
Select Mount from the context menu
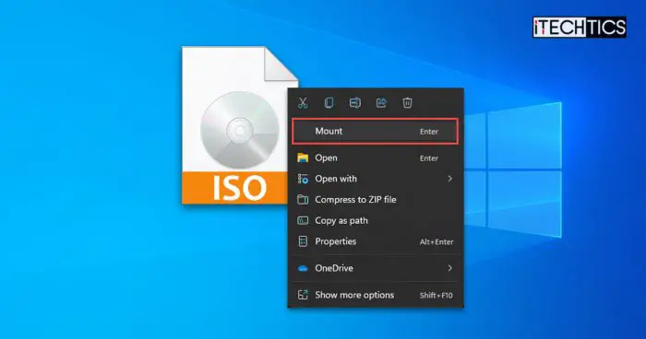[x=376, y=131]
